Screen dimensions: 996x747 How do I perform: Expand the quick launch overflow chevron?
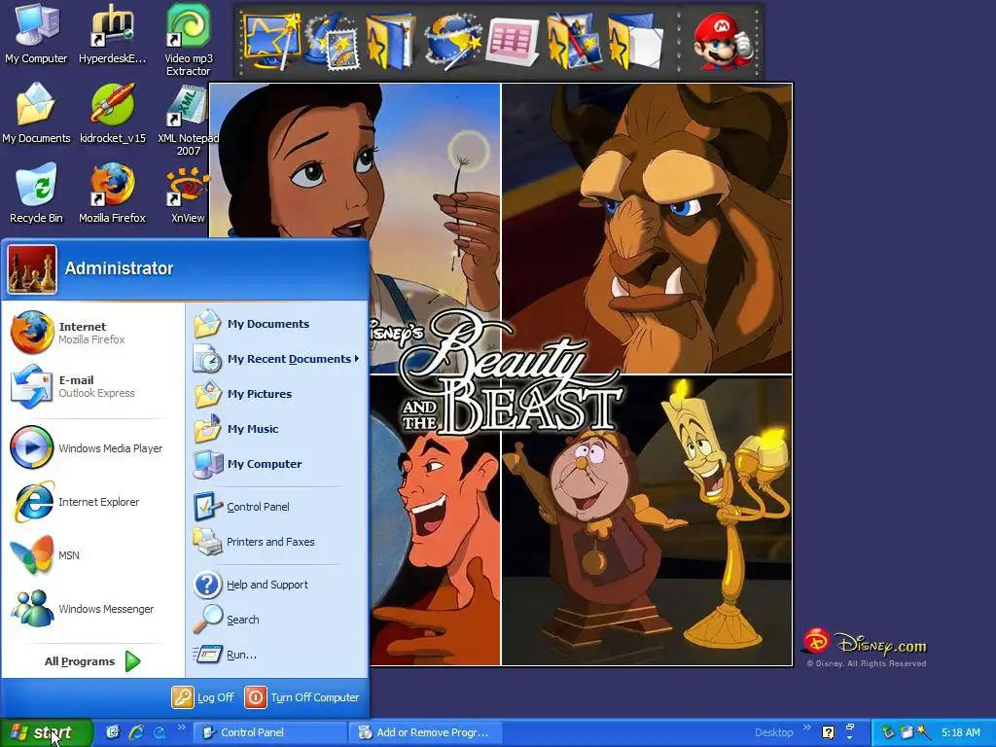[x=182, y=728]
